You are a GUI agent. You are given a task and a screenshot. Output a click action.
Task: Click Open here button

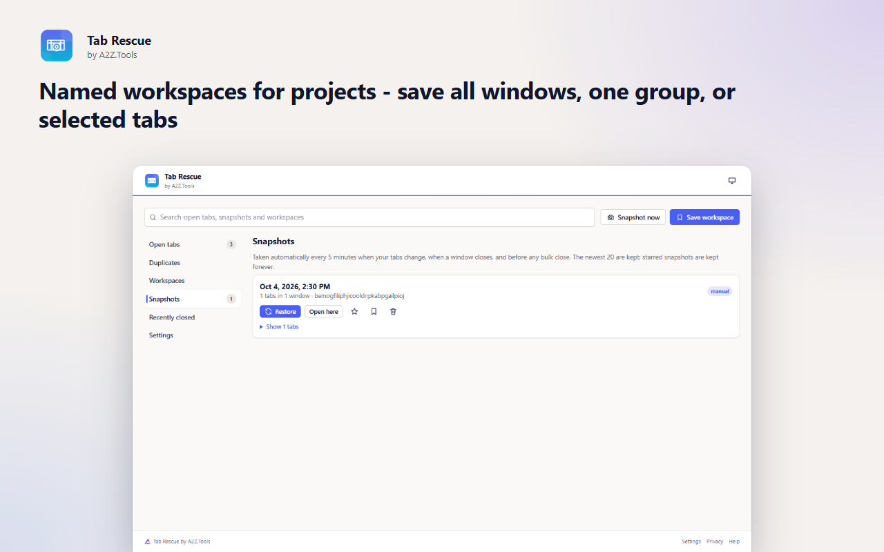[324, 312]
